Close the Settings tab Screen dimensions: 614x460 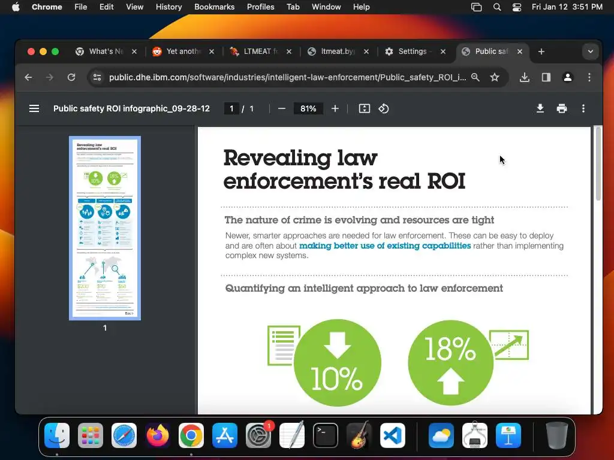tap(443, 52)
